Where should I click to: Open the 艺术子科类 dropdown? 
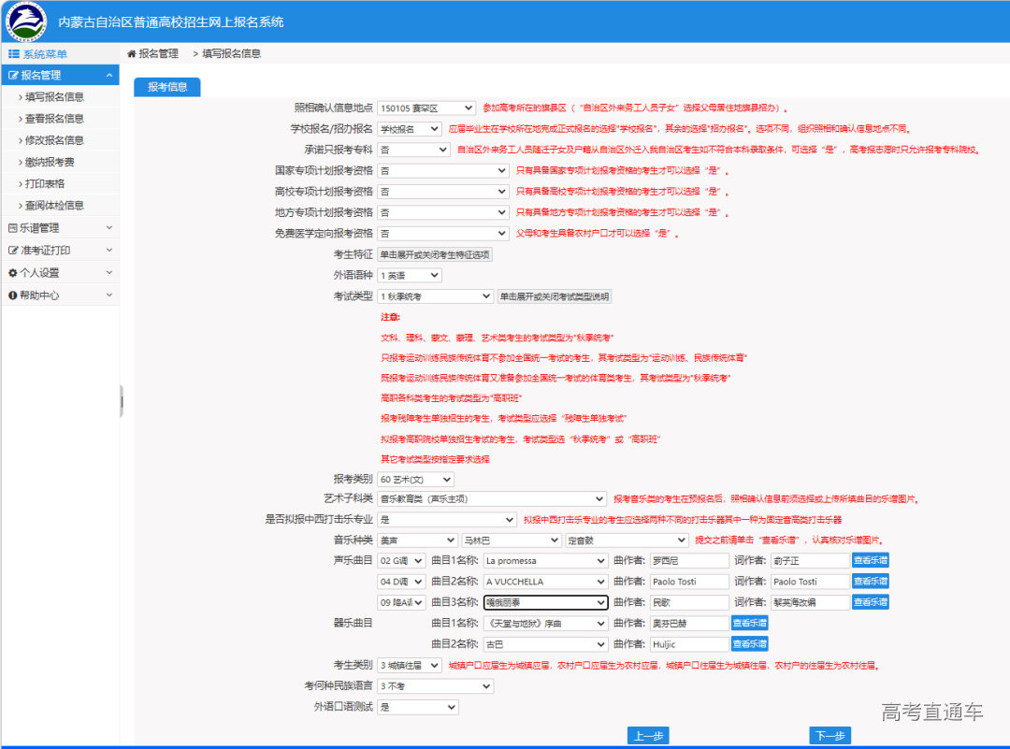491,499
